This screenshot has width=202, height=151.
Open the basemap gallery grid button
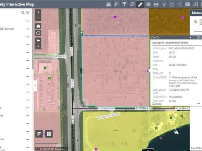49,134
